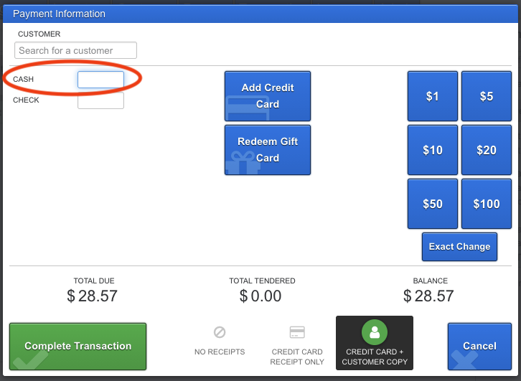Viewport: 521px width, 381px height.
Task: Click the Total Tendered amount $0.00
Action: click(261, 296)
